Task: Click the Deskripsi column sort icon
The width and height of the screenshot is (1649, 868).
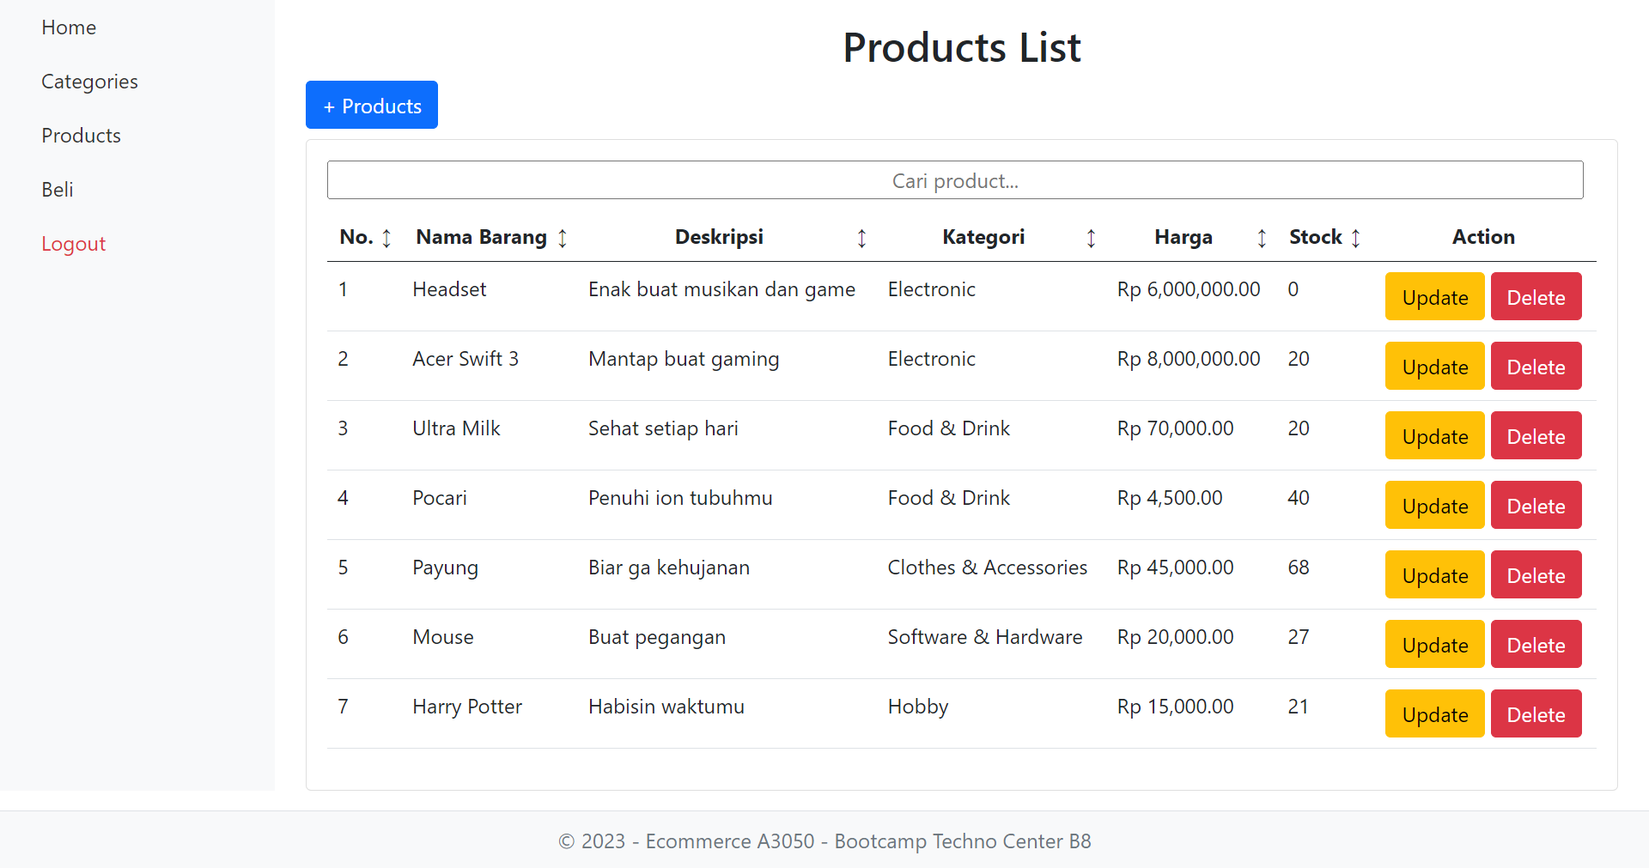Action: (x=861, y=238)
